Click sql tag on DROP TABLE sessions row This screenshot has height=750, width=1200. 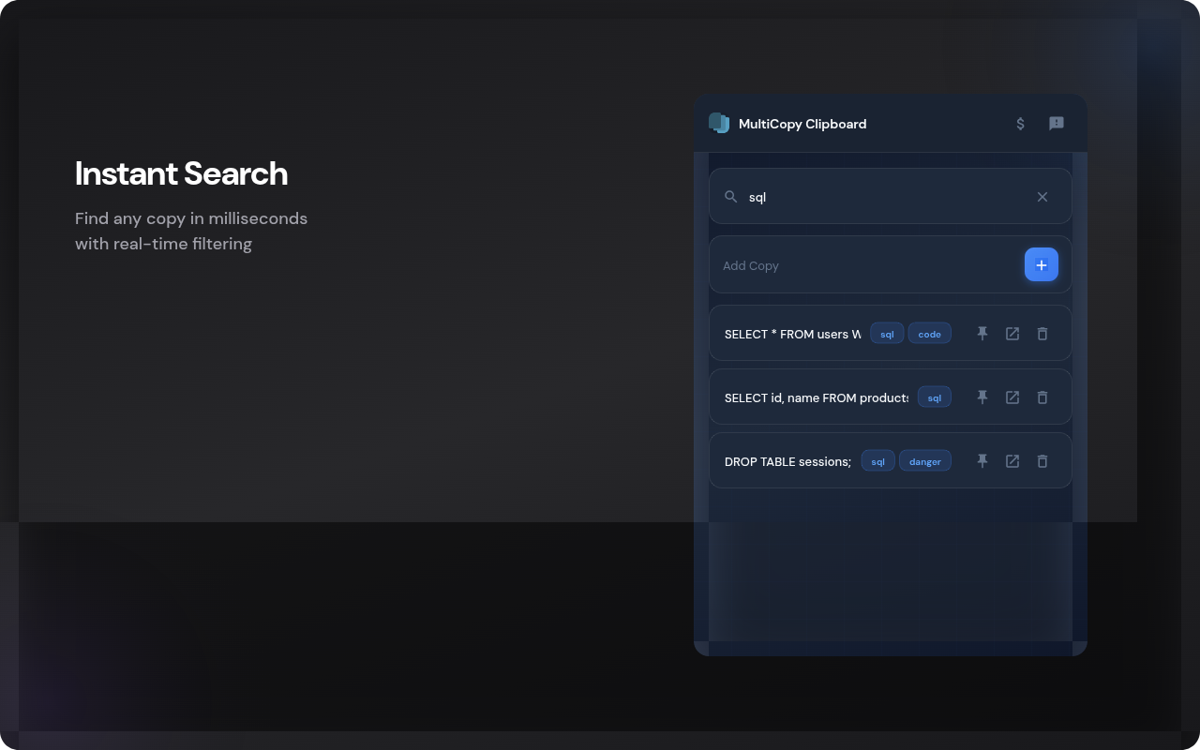click(878, 461)
